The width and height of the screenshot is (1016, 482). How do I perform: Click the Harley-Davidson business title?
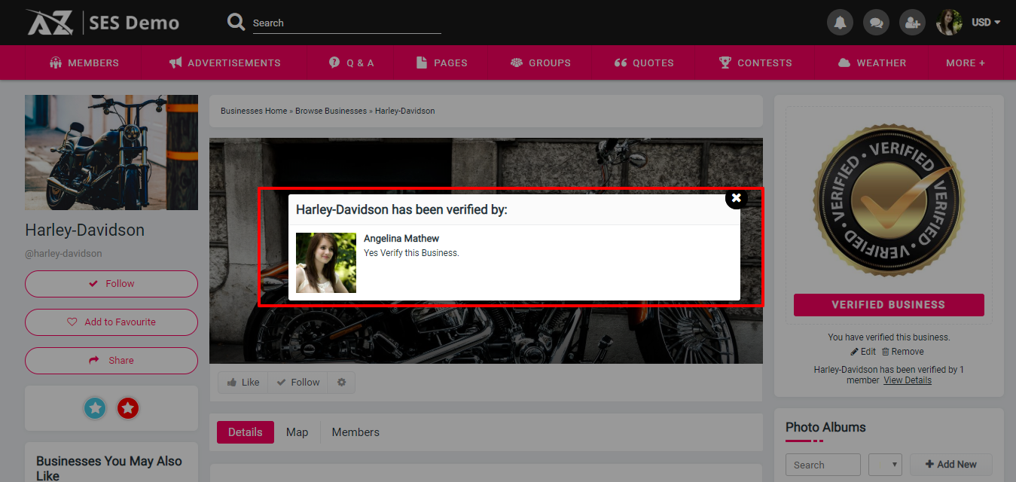[84, 230]
